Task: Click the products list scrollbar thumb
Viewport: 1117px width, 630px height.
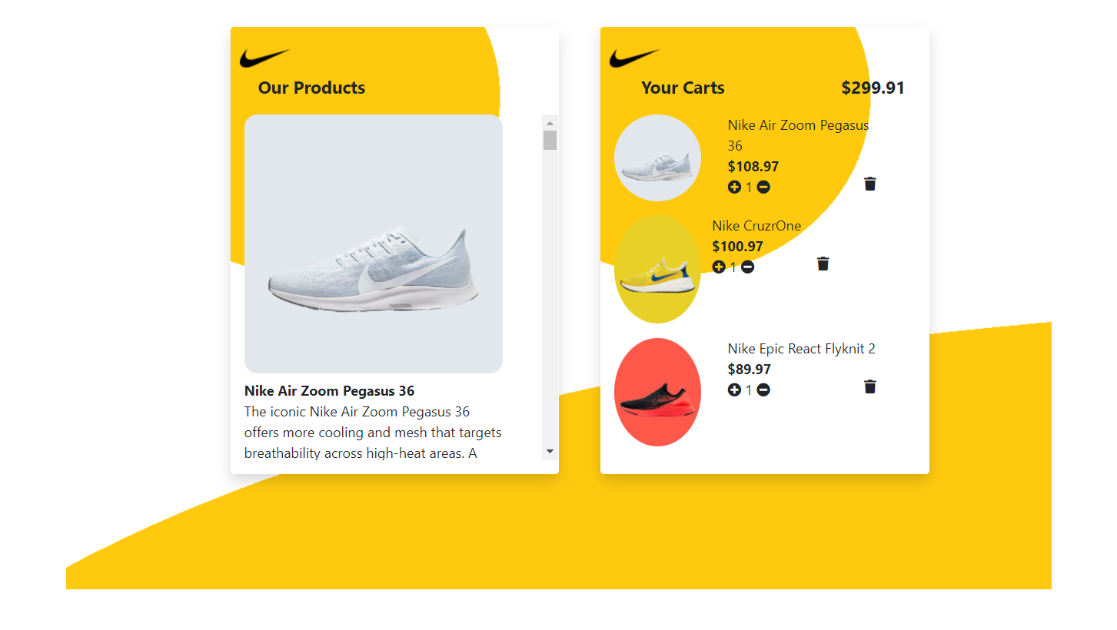Action: click(550, 140)
